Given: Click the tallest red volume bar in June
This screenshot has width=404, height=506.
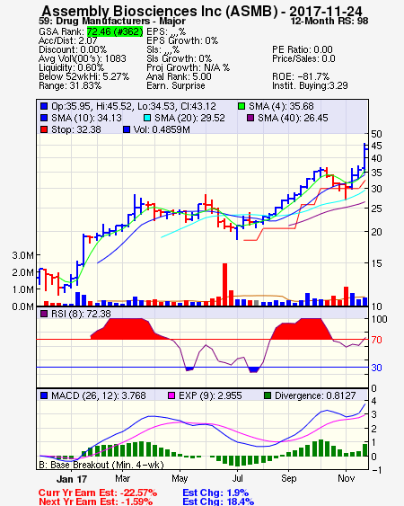Looking at the screenshot, I should click(225, 285).
